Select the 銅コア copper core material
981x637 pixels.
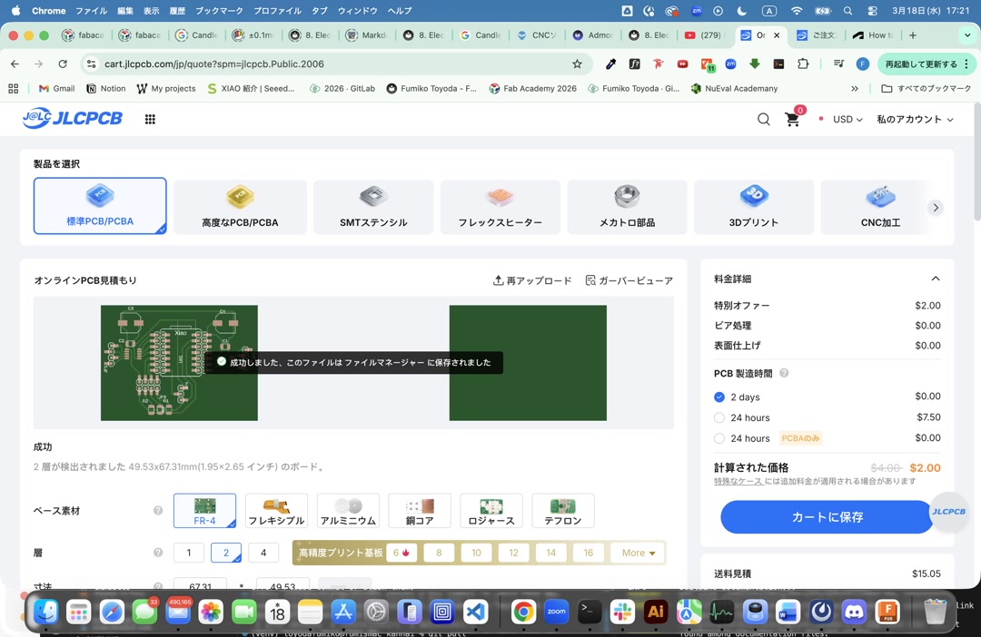419,510
